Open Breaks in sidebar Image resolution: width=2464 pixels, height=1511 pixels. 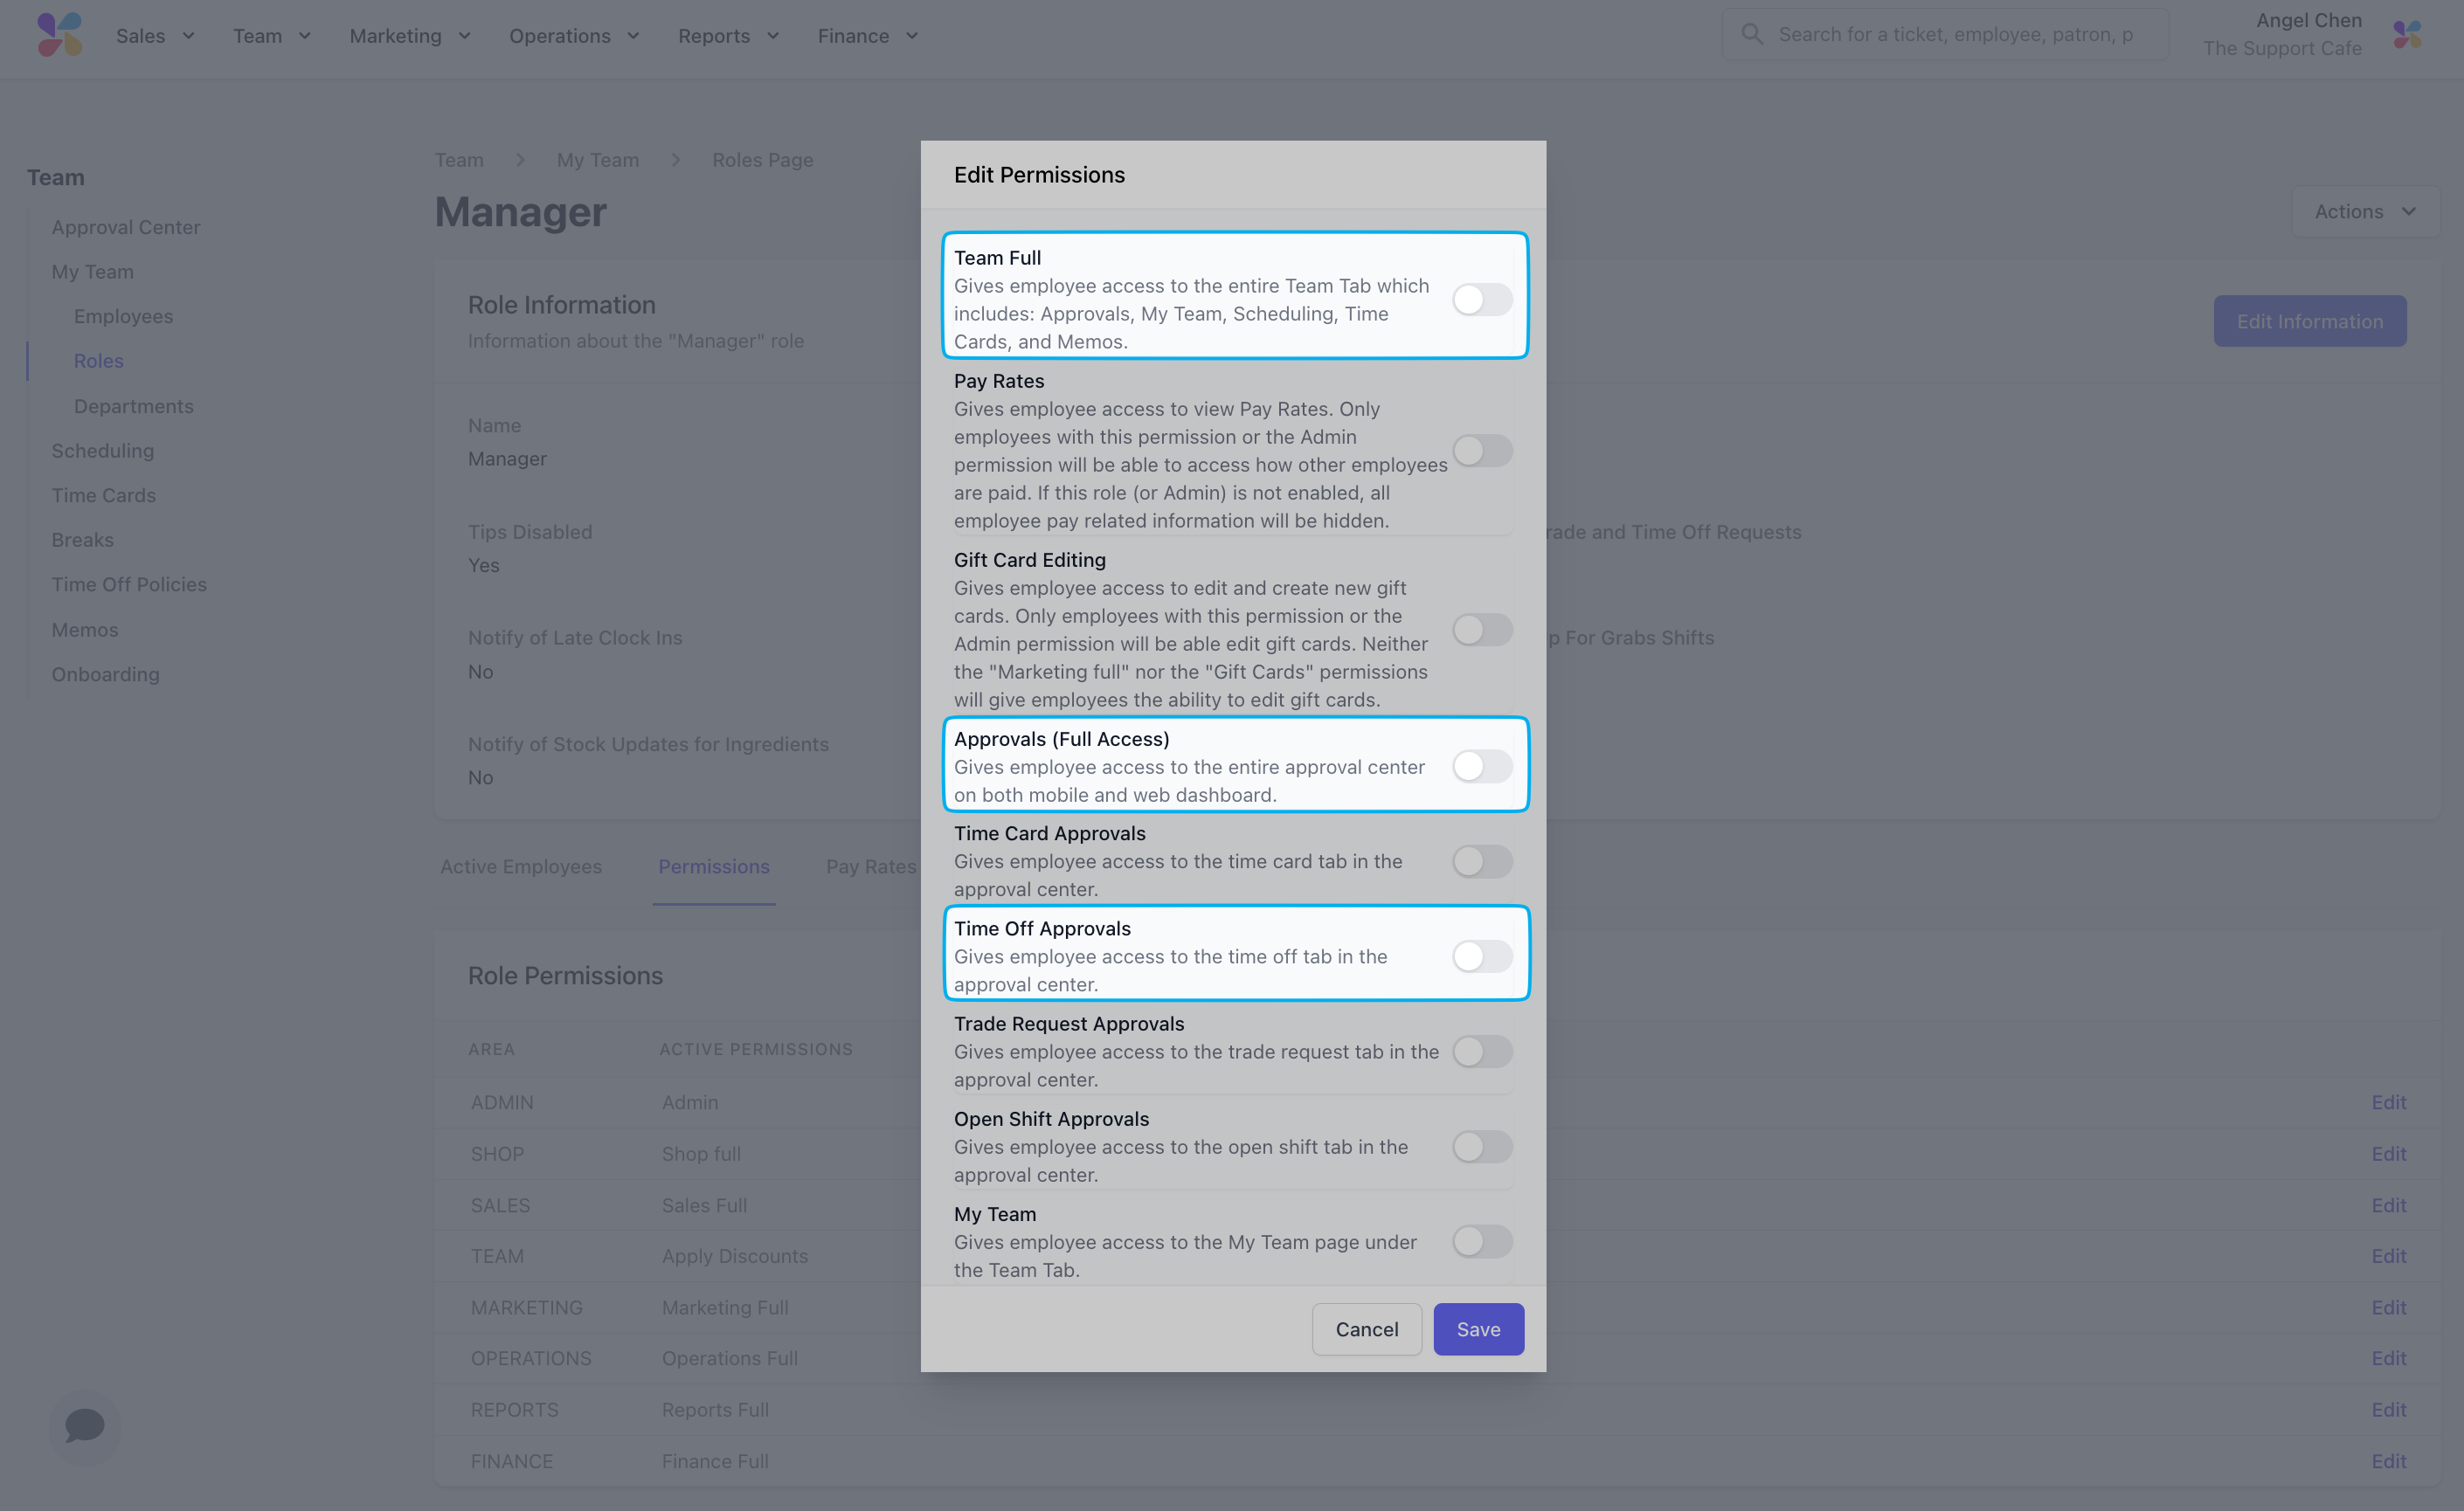pos(83,540)
